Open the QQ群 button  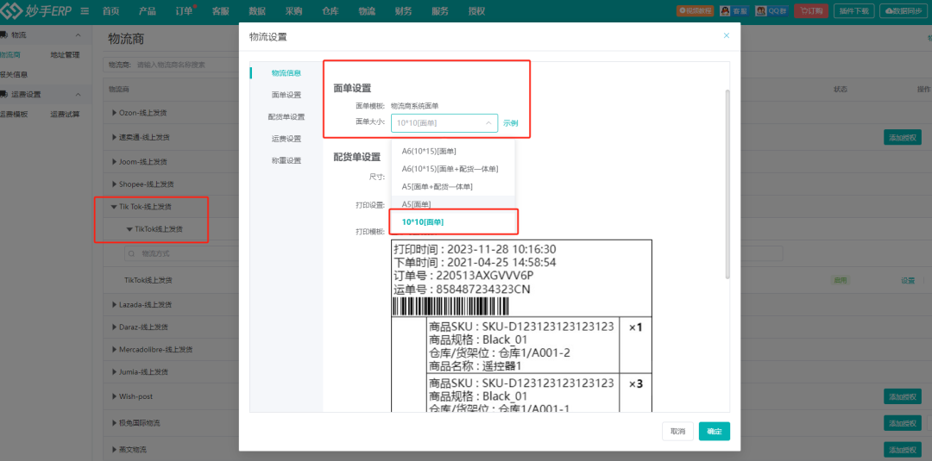(x=771, y=10)
